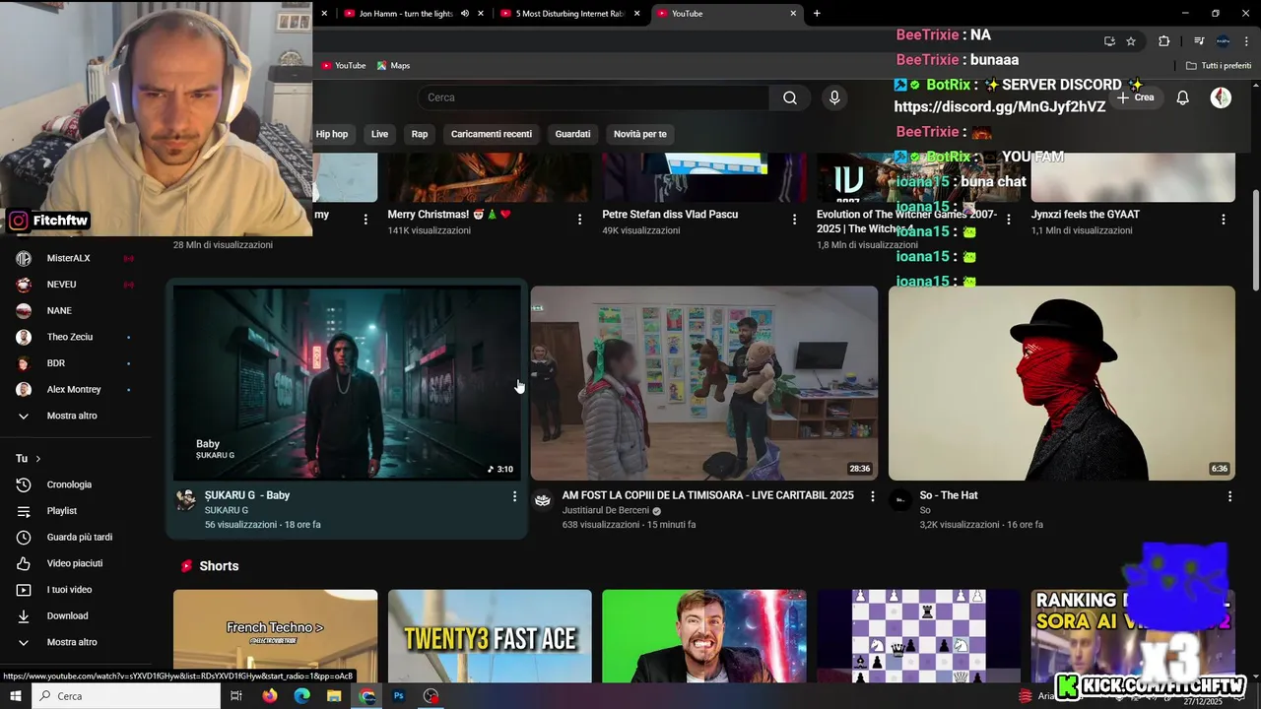Switch to Jon Hamm turn the lights tab
This screenshot has width=1261, height=709.
(x=405, y=14)
